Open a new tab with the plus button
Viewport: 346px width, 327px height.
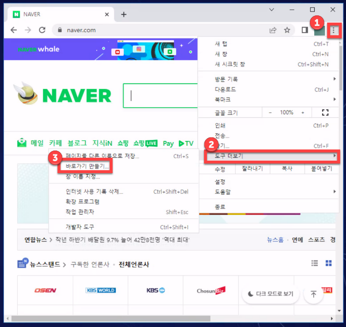pos(124,14)
